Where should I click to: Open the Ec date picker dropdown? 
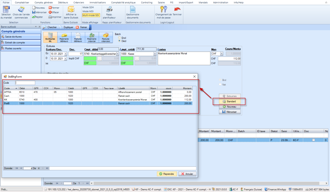pos(66,54)
